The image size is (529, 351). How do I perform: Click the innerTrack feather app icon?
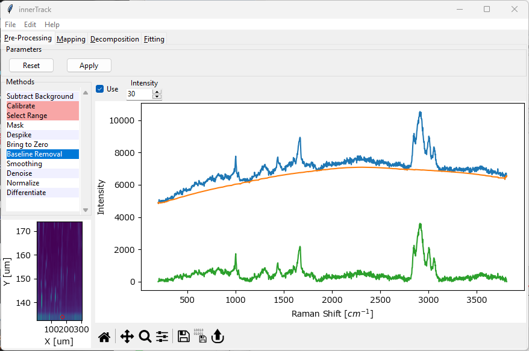point(10,9)
